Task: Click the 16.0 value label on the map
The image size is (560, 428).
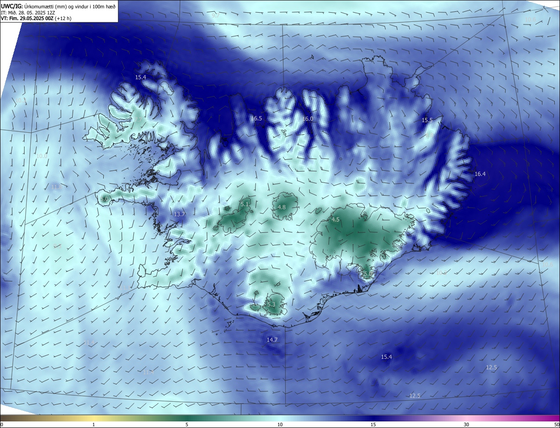Action: 308,119
